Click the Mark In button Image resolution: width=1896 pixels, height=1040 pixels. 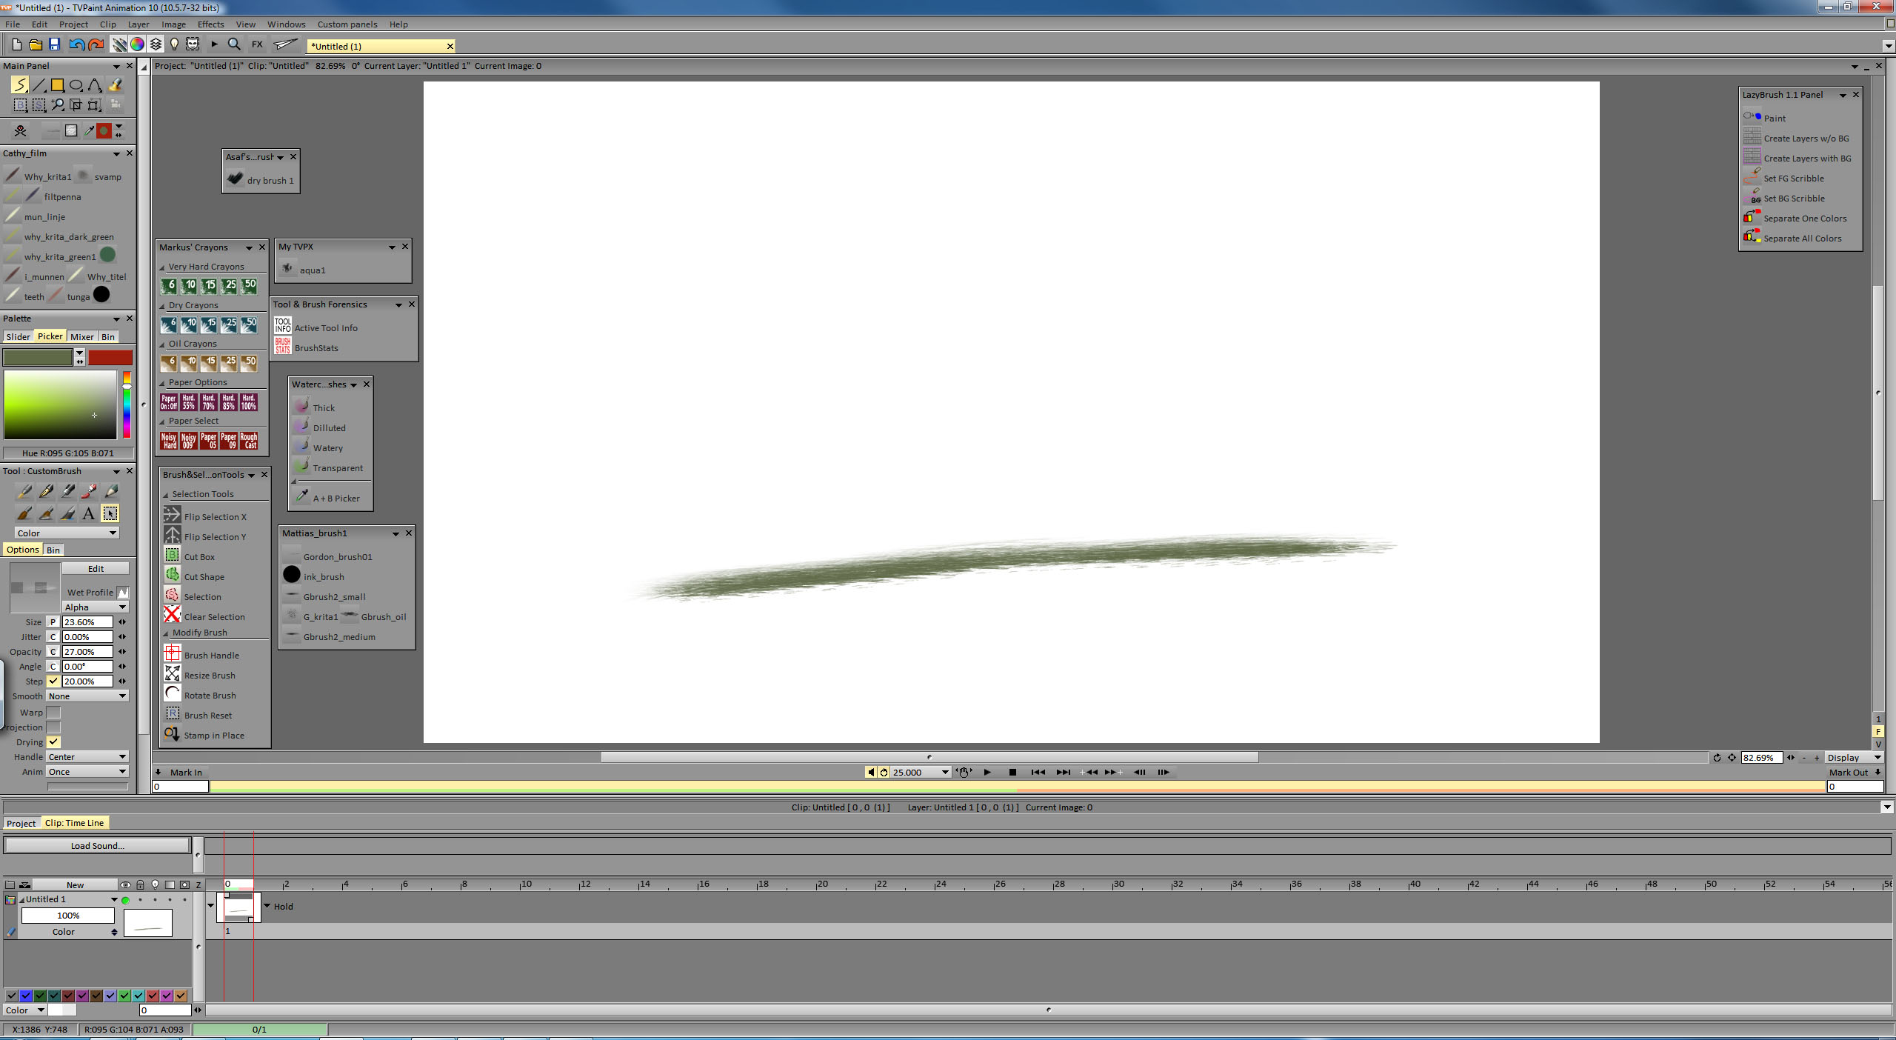(x=185, y=772)
